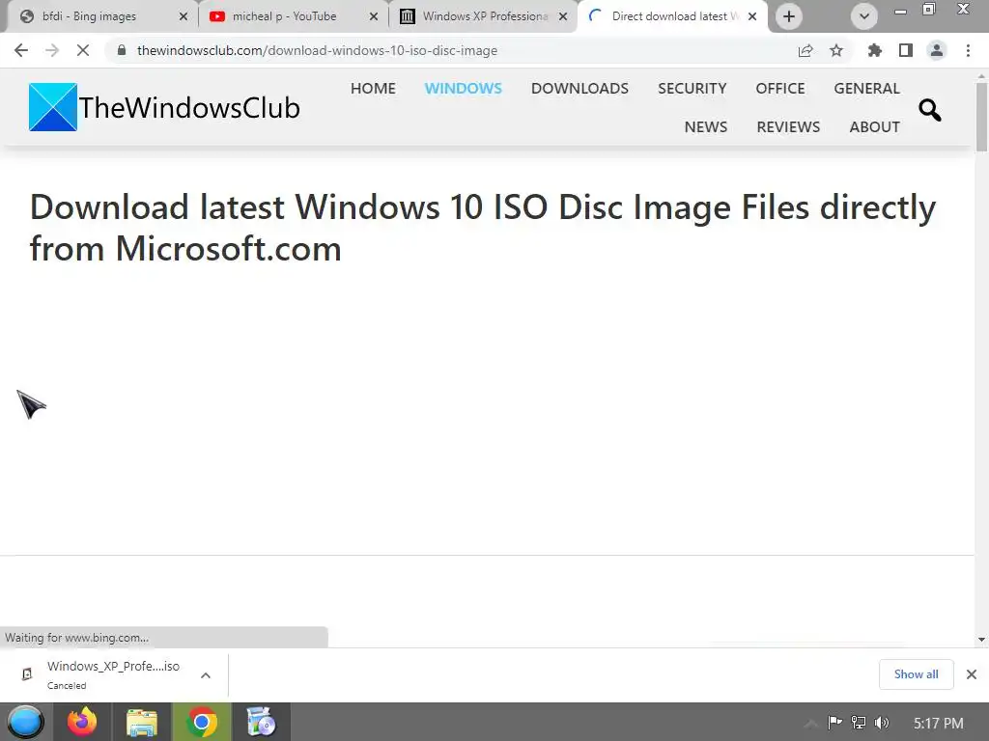The image size is (989, 741).
Task: Close the downloads bar
Action: coord(972,674)
